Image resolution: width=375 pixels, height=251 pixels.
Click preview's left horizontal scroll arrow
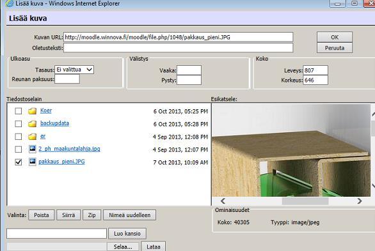[x=223, y=201]
